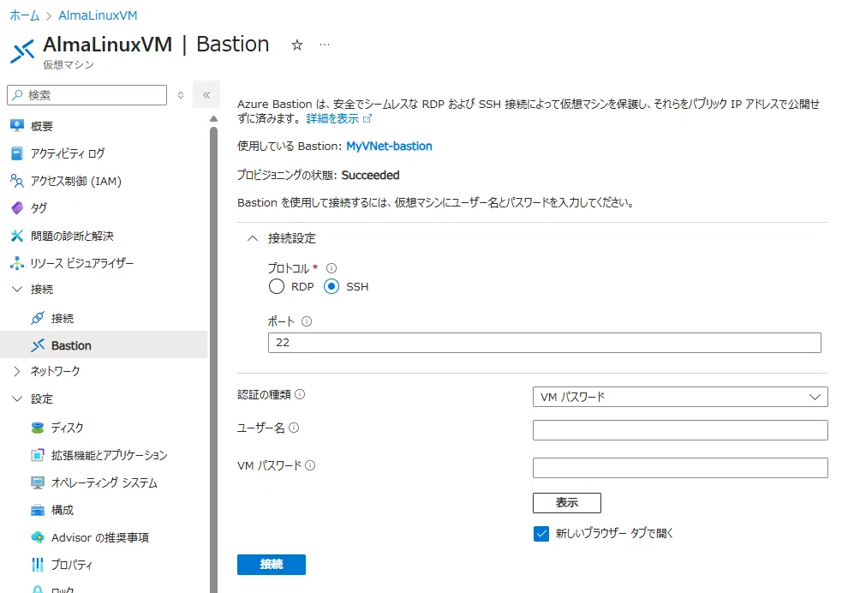Viewport: 860px width, 593px height.
Task: Collapse the 設定 group in sidebar
Action: 17,398
